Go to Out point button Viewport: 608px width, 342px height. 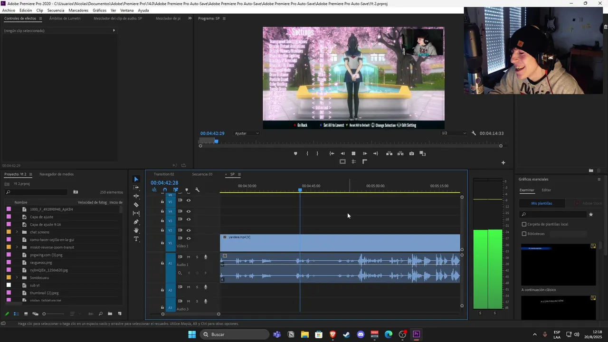click(x=376, y=153)
